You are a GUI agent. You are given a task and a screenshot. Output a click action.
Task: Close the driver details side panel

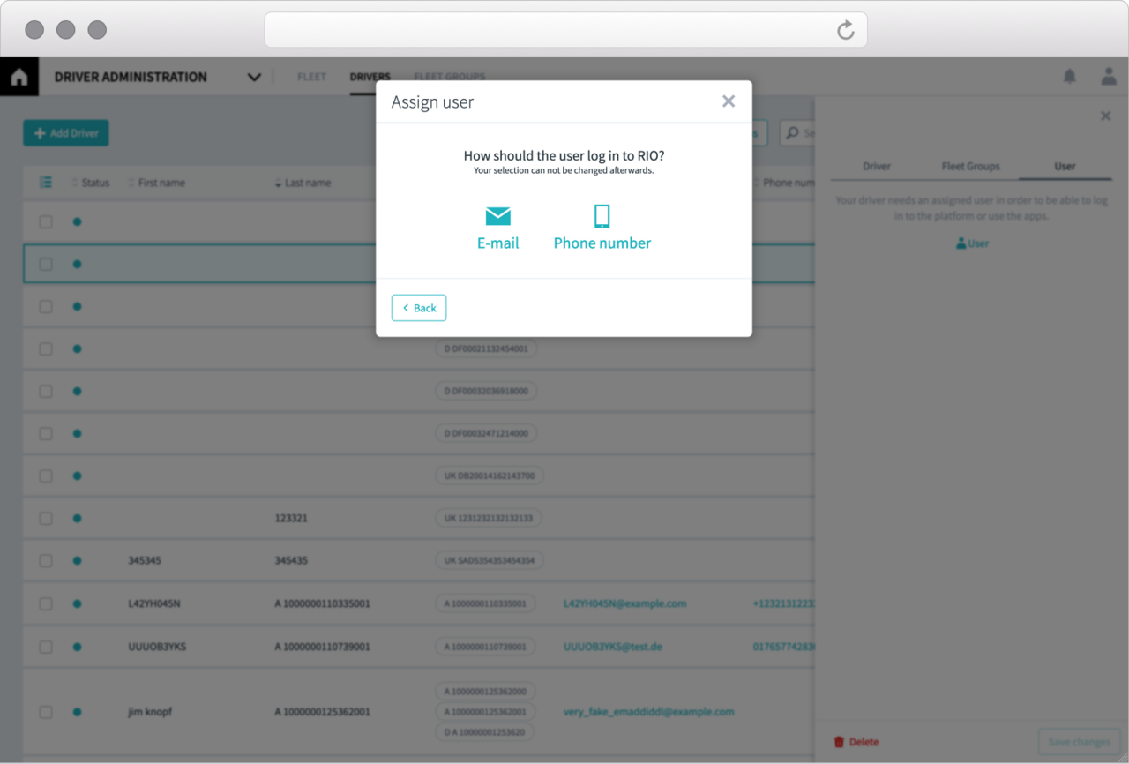[1106, 116]
